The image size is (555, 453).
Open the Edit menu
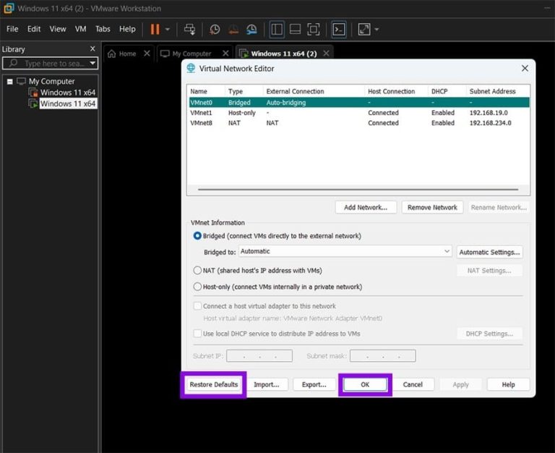click(x=34, y=29)
